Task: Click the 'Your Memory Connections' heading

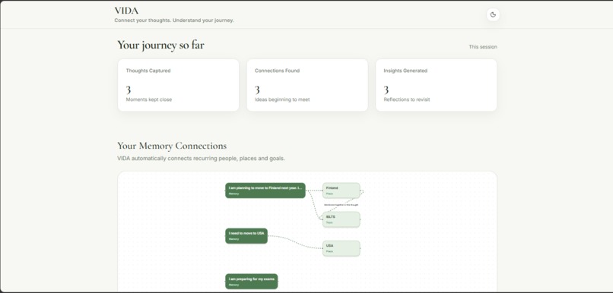Action: [x=172, y=146]
